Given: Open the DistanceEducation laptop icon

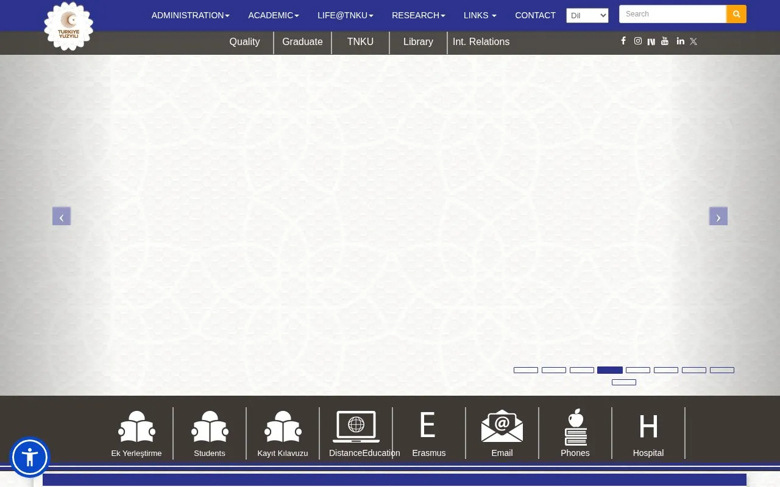Looking at the screenshot, I should point(356,426).
